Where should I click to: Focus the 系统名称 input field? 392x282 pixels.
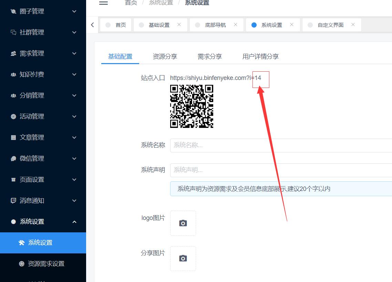281,145
